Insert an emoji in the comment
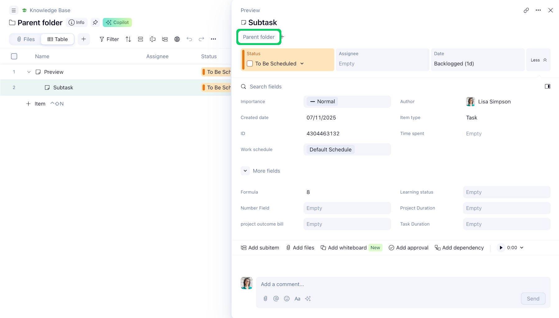 (287, 298)
